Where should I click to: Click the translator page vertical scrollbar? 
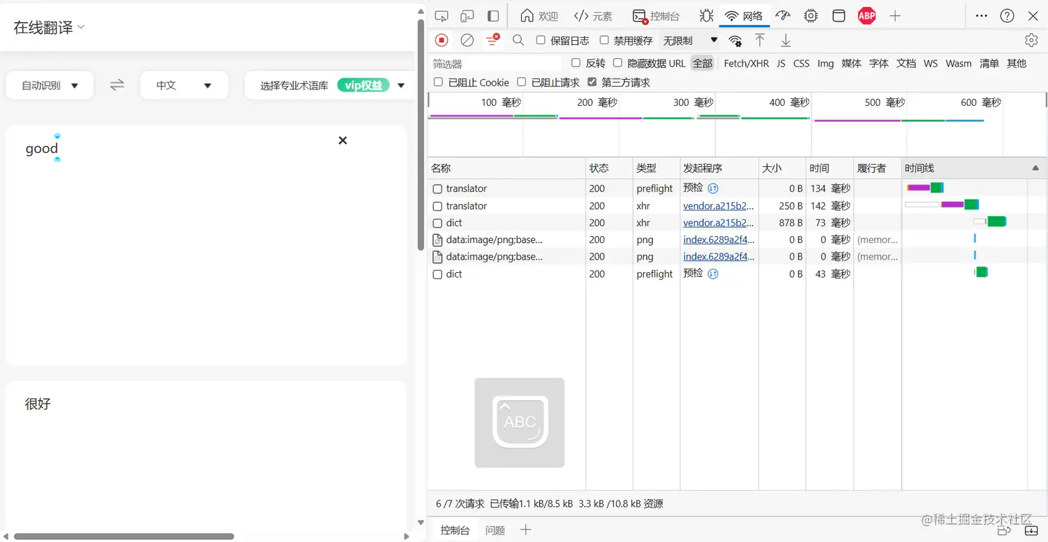tap(421, 135)
